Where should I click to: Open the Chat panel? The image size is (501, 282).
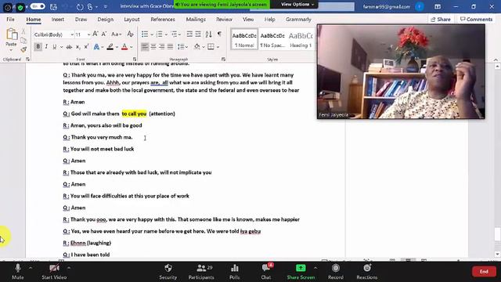coord(266,272)
